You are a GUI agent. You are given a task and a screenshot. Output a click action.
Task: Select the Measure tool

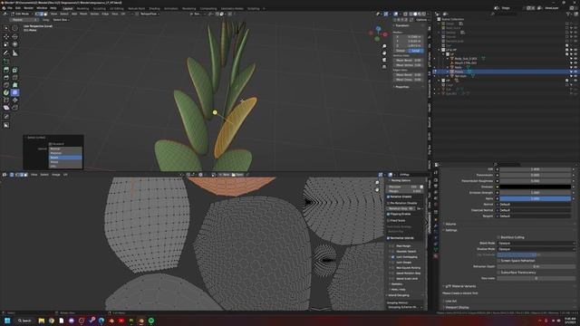[14, 53]
